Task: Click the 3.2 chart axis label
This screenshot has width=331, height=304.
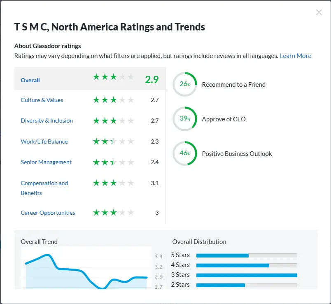Action: click(x=159, y=267)
